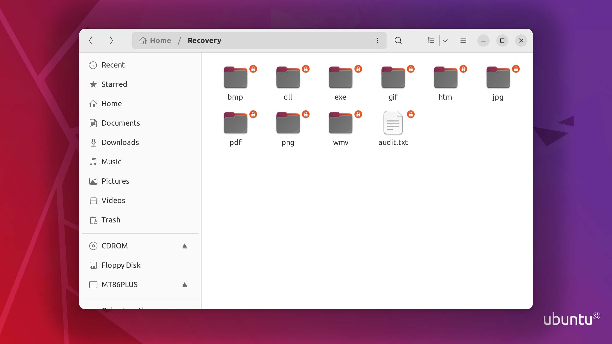Select the jpg folder
The height and width of the screenshot is (344, 612).
[498, 83]
